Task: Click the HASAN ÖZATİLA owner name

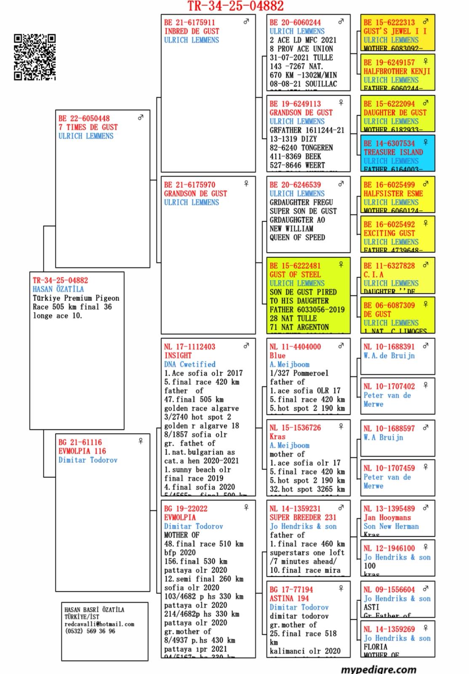Action: 58,289
